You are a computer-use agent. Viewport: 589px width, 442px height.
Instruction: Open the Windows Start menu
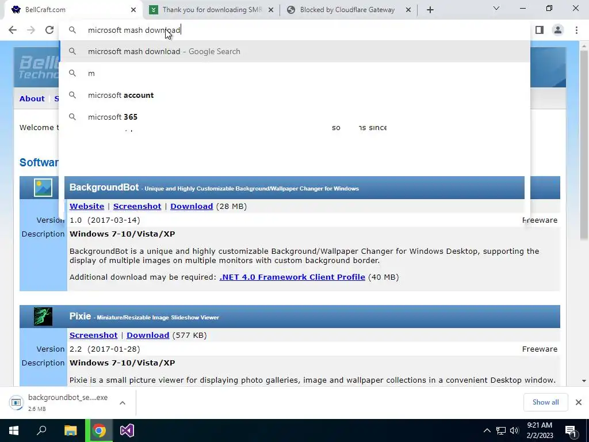point(14,430)
